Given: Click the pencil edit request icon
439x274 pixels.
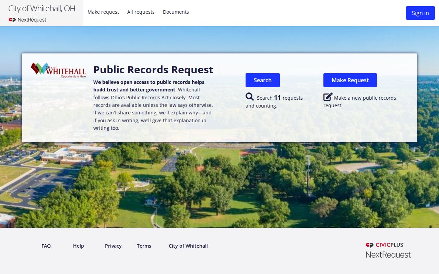Looking at the screenshot, I should coord(328,97).
